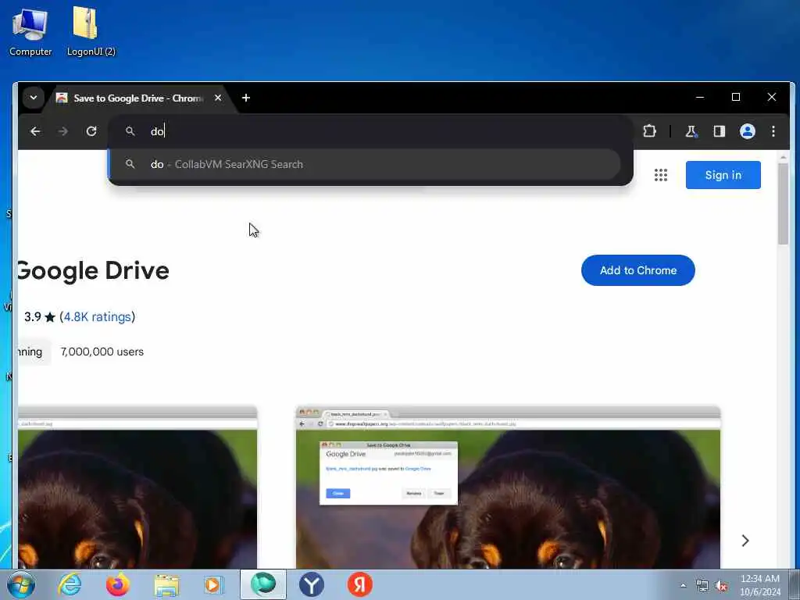Click the network tray icon
The width and height of the screenshot is (800, 600).
[702, 586]
